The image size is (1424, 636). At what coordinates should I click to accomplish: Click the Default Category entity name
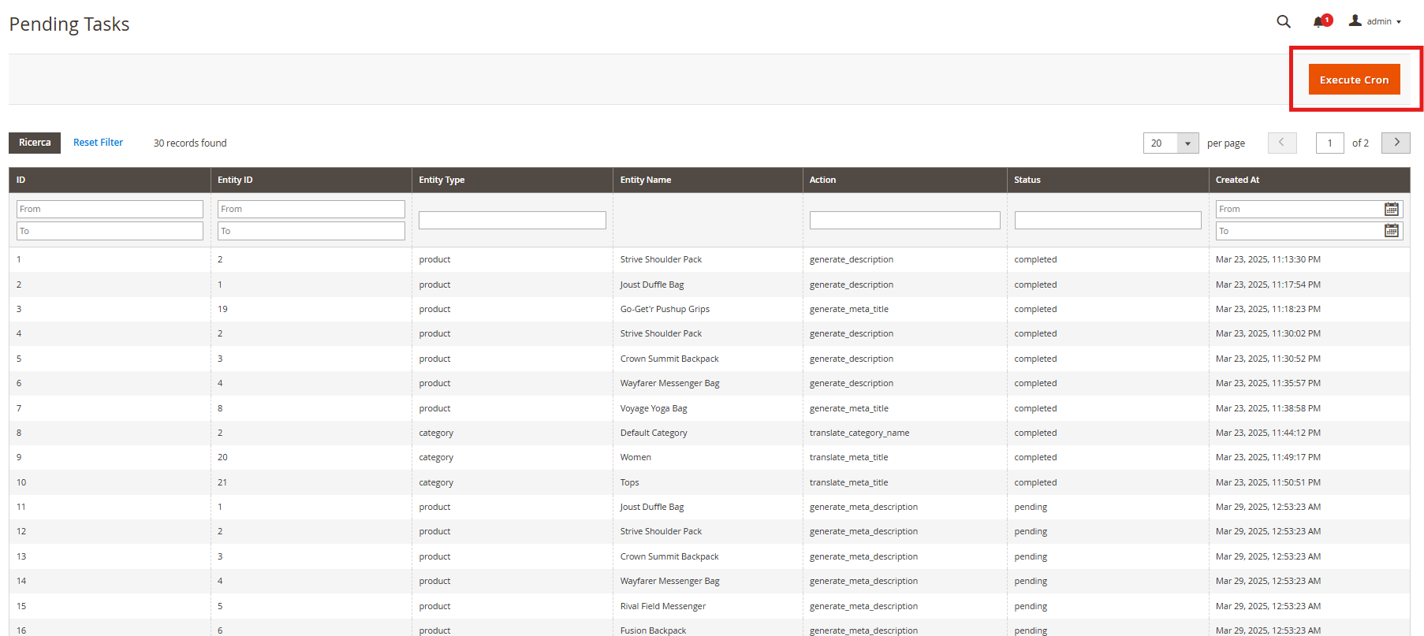(654, 433)
